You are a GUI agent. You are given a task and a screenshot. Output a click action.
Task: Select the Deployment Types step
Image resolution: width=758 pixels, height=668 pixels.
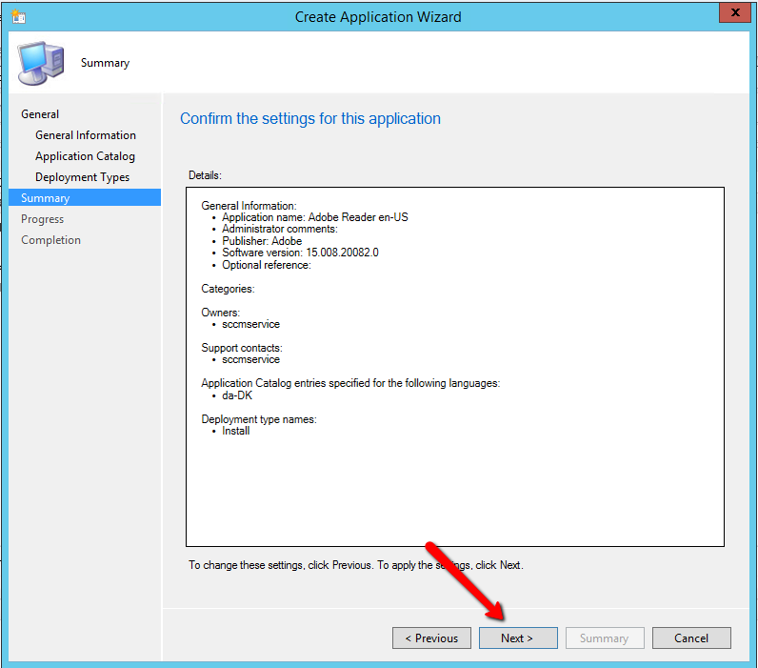point(82,177)
